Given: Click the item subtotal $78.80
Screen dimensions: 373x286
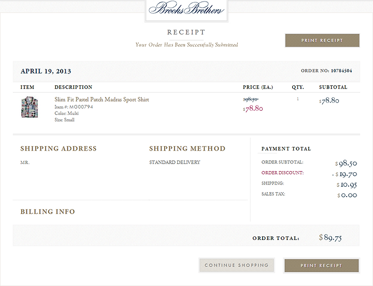Looking at the screenshot, I should pos(329,101).
